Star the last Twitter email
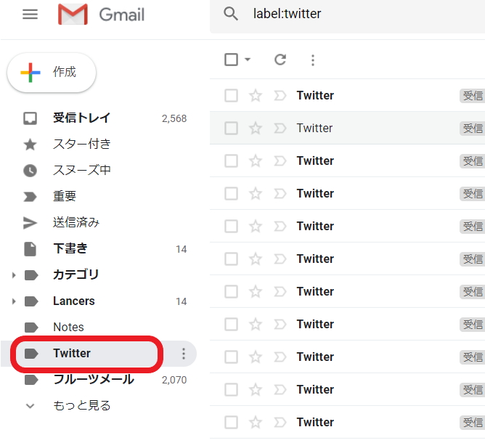Screen dimensions: 485x443 (x=256, y=423)
